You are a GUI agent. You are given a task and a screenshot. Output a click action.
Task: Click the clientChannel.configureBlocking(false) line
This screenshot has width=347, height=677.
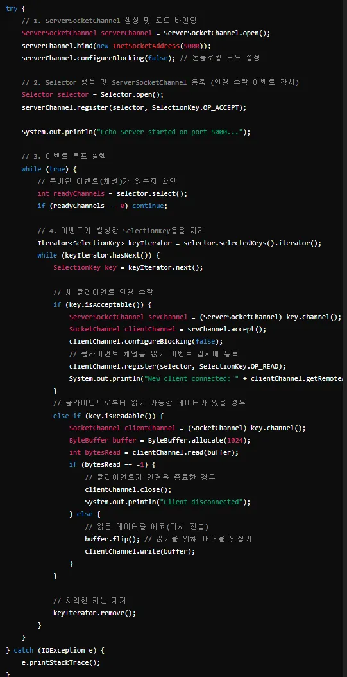point(146,342)
